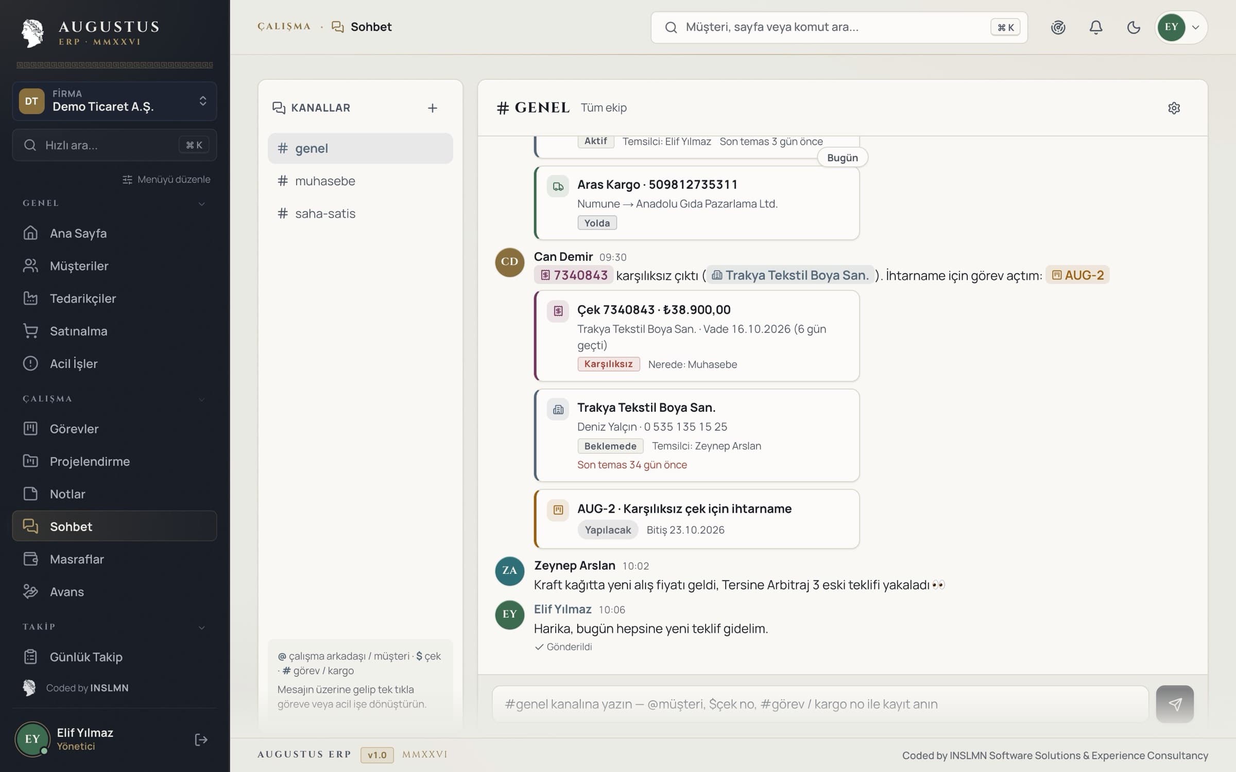This screenshot has width=1236, height=772.
Task: Open the Çek 7340843 cheque card
Action: pos(697,336)
